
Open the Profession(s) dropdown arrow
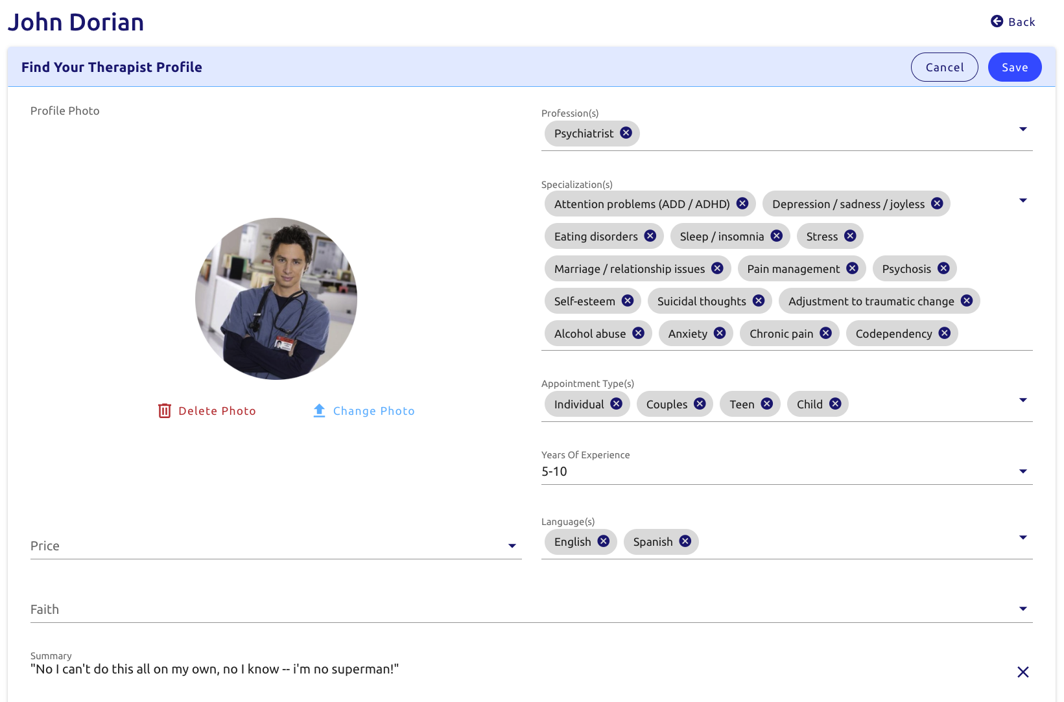(1023, 129)
